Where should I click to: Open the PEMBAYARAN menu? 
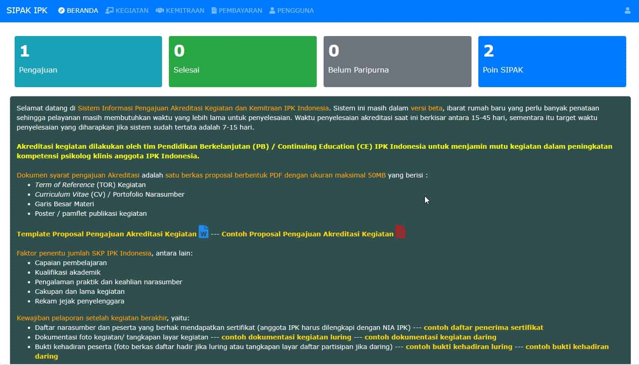click(x=237, y=10)
